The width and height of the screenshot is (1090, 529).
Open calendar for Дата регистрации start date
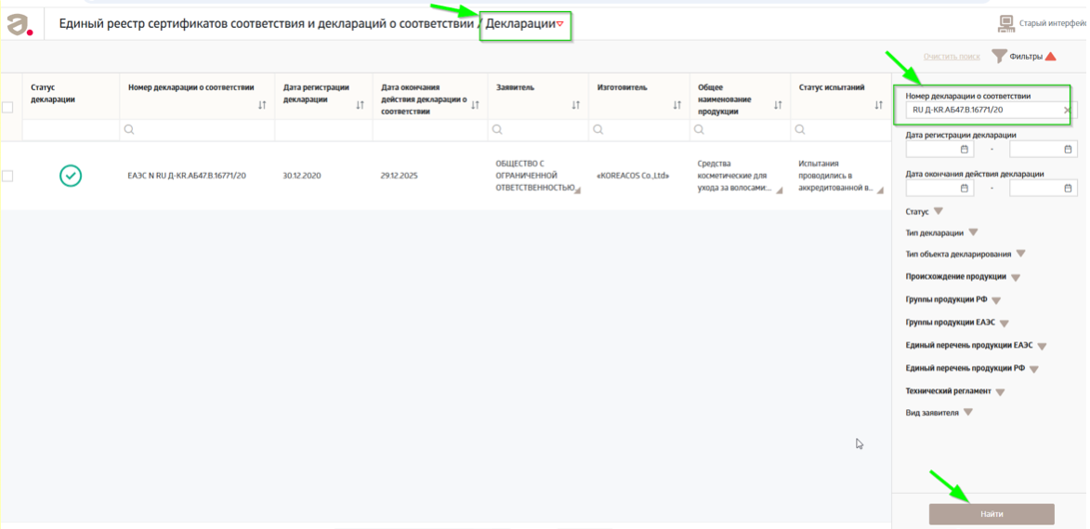click(x=965, y=149)
